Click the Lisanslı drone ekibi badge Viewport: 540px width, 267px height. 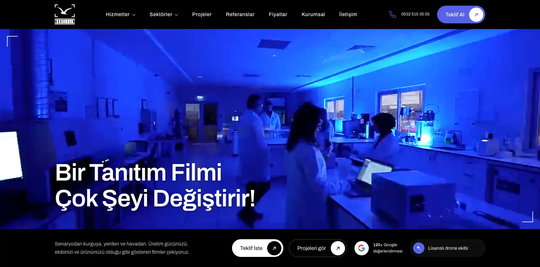coord(448,248)
